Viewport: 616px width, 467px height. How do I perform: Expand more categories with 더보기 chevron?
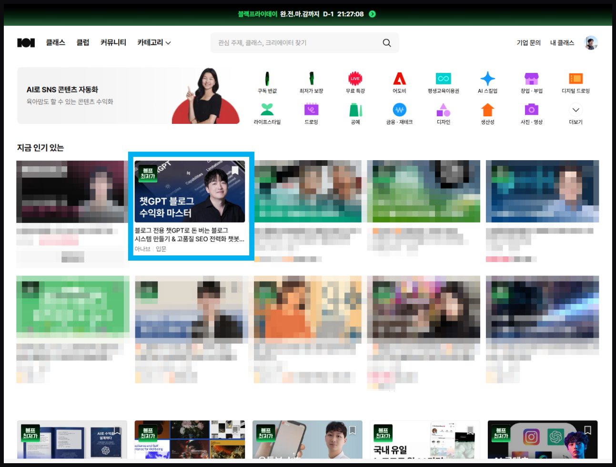tap(576, 110)
